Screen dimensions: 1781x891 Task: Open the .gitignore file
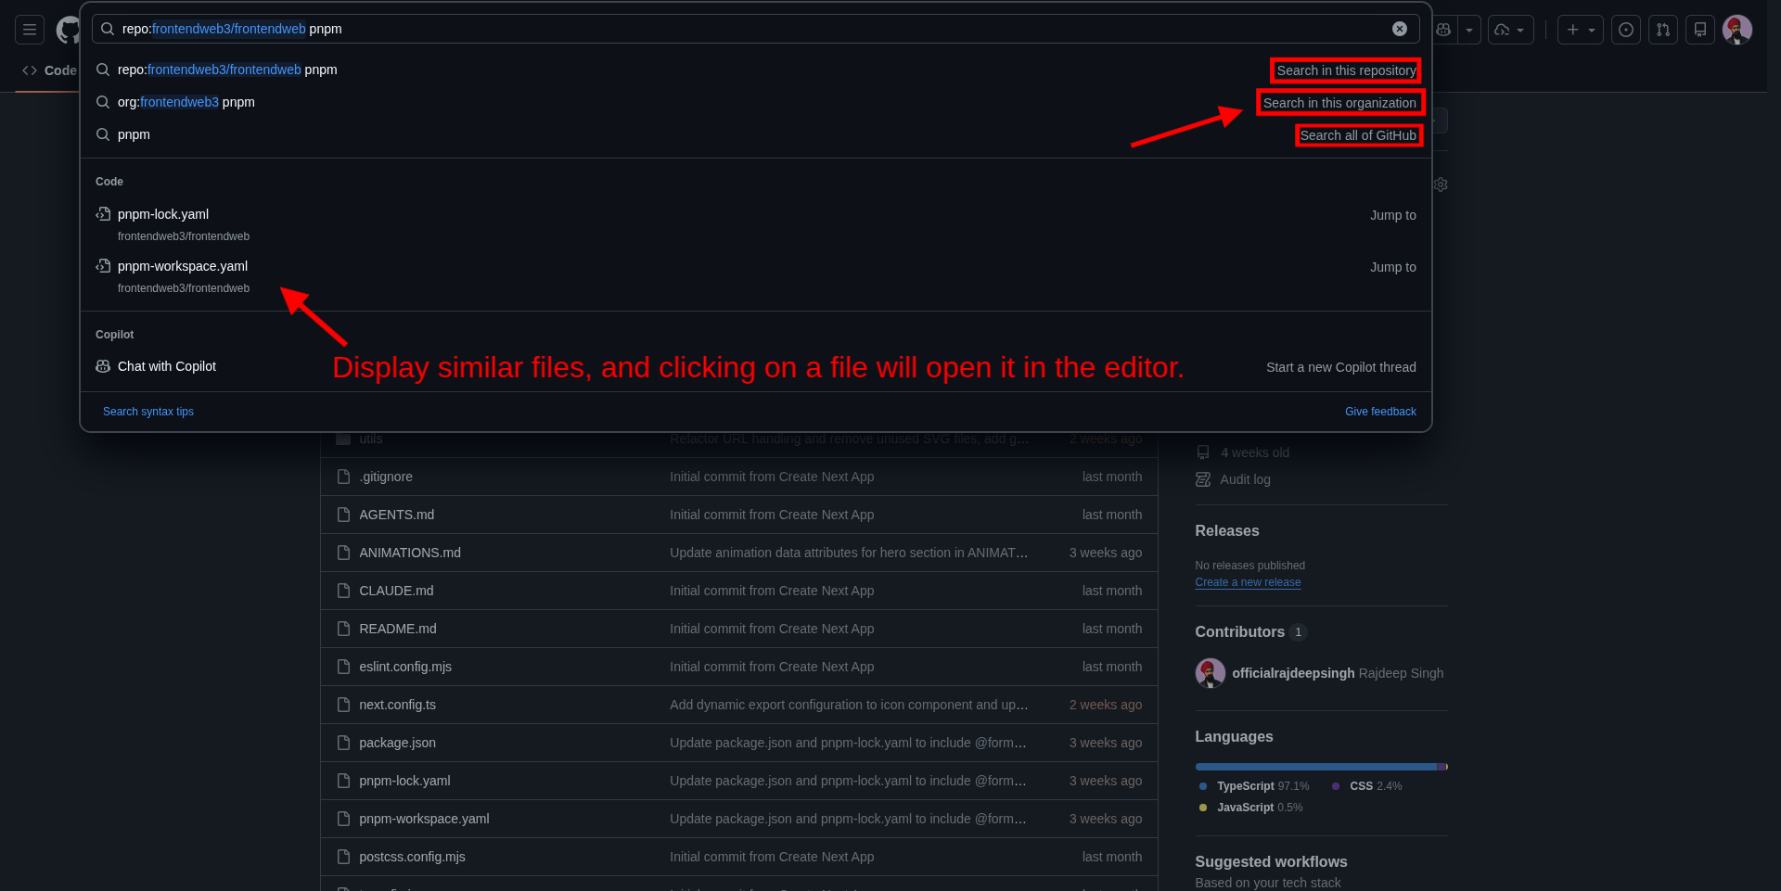click(386, 477)
